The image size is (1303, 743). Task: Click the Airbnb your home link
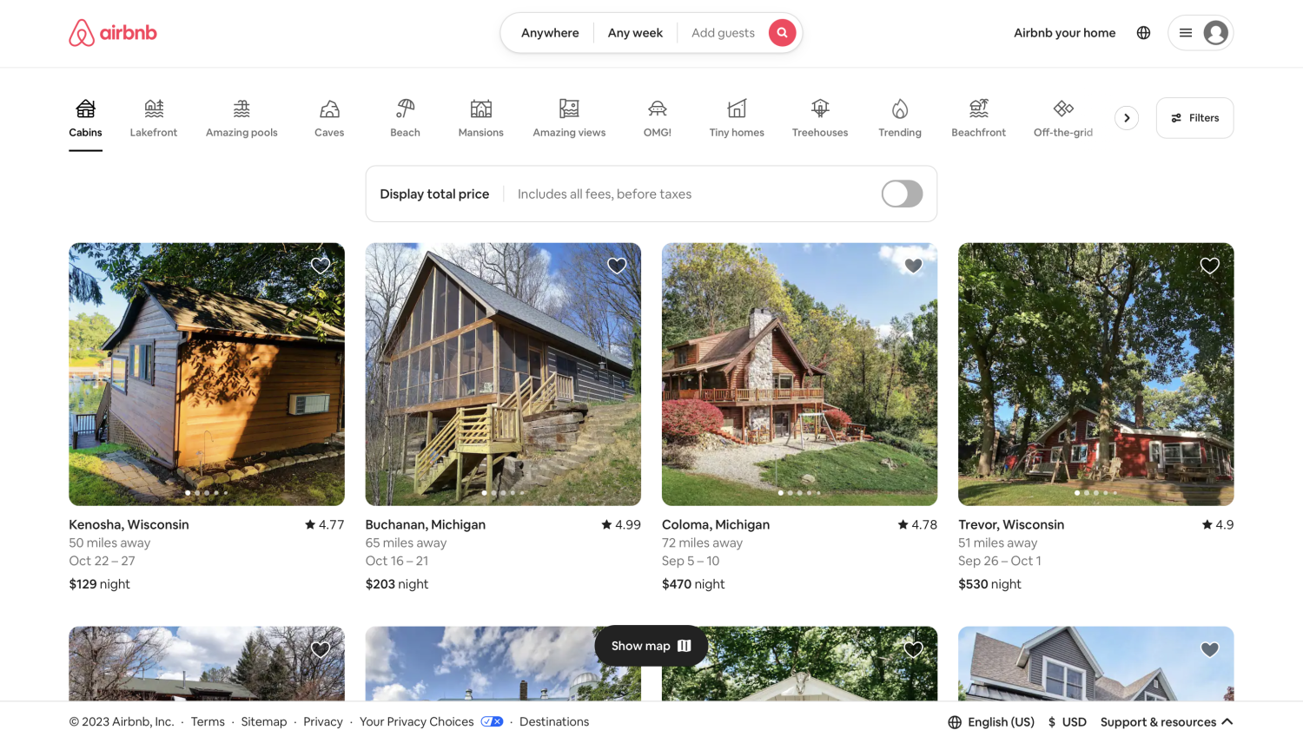[x=1064, y=32]
